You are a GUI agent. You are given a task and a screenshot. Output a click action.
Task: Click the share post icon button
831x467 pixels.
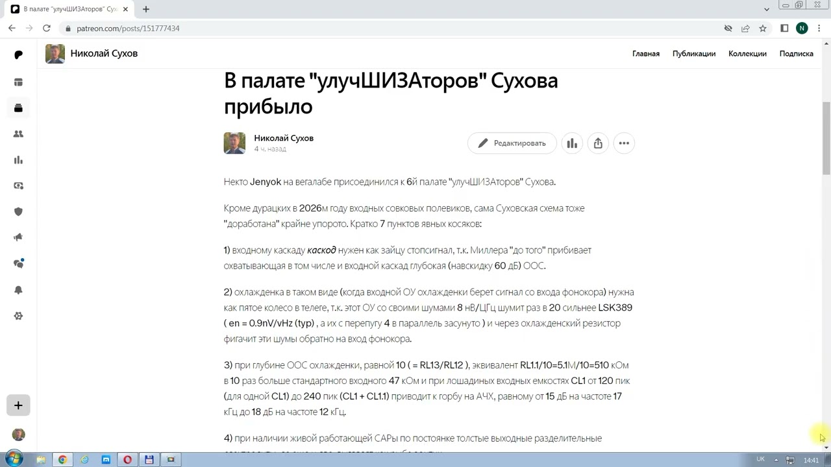598,143
